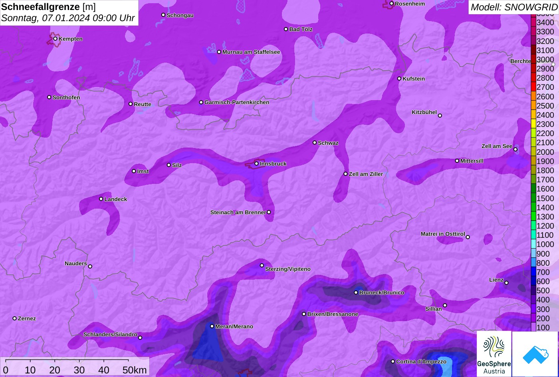
Task: Click the Murnau am Staffelsee marker
Action: (219, 52)
